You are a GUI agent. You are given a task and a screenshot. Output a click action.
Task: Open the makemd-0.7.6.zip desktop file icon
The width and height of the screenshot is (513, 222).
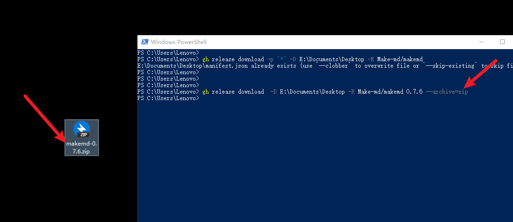(81, 129)
